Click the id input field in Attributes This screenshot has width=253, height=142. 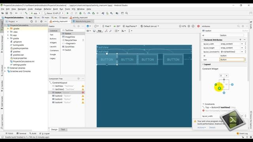point(232,35)
